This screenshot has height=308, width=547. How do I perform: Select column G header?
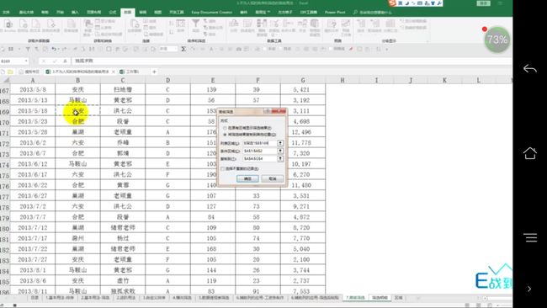coord(303,80)
